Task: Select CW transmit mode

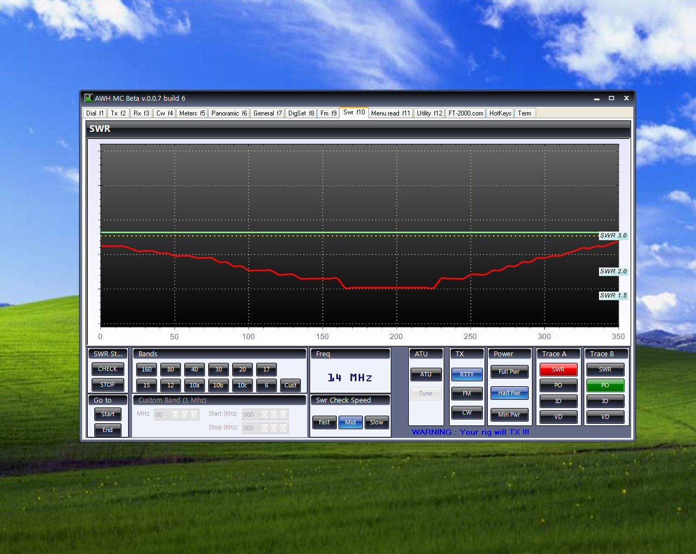Action: click(x=467, y=412)
